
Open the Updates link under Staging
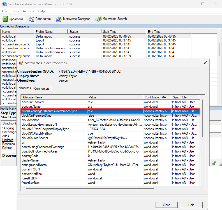click(8, 140)
